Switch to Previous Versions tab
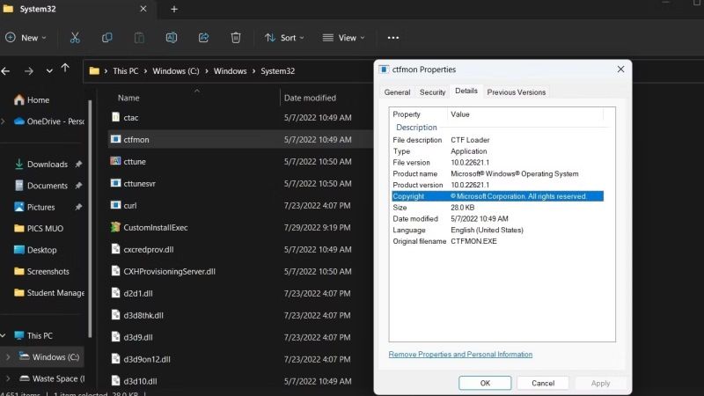Viewport: 704px width, 396px height. [517, 92]
